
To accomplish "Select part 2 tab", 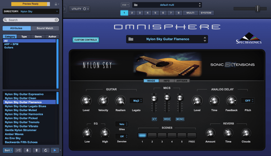I will coord(132,13).
